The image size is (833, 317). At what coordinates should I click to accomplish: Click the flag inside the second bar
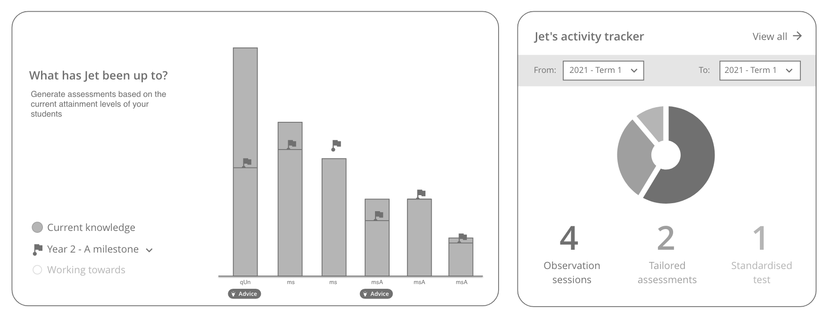pos(292,144)
